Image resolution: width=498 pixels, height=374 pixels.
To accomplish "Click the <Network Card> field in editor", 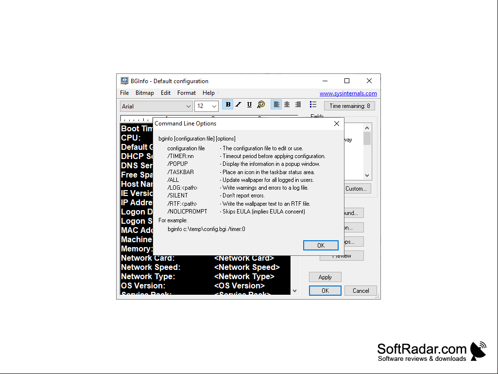I will (x=244, y=258).
